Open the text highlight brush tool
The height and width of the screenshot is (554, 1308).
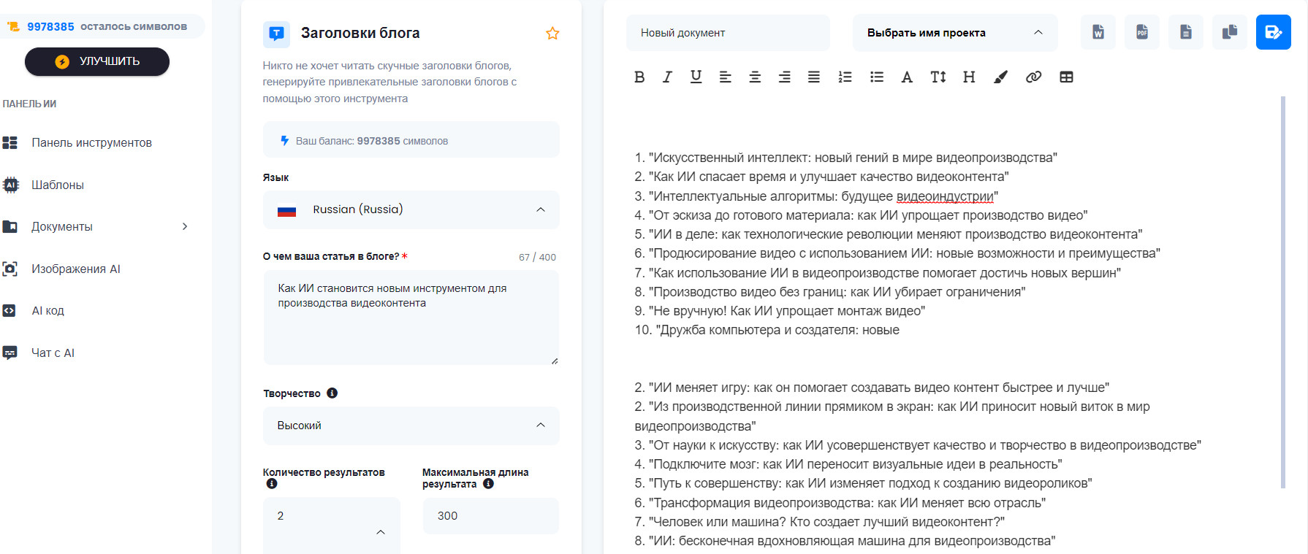pyautogui.click(x=1000, y=77)
